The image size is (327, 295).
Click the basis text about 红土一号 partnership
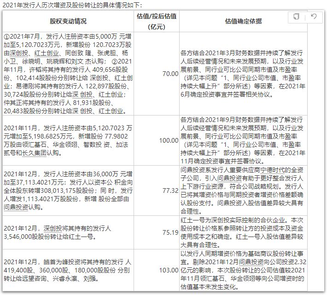click(243, 232)
